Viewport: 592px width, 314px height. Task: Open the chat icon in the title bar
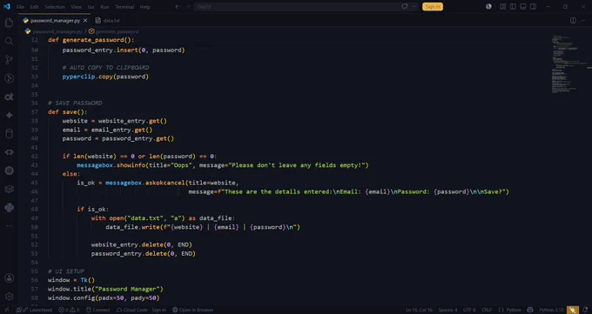(405, 6)
